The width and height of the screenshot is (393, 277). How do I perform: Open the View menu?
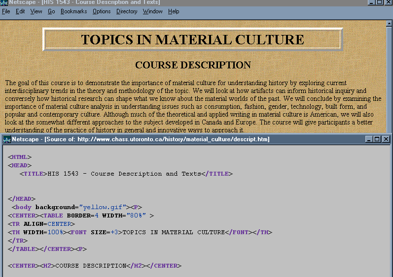(36, 11)
